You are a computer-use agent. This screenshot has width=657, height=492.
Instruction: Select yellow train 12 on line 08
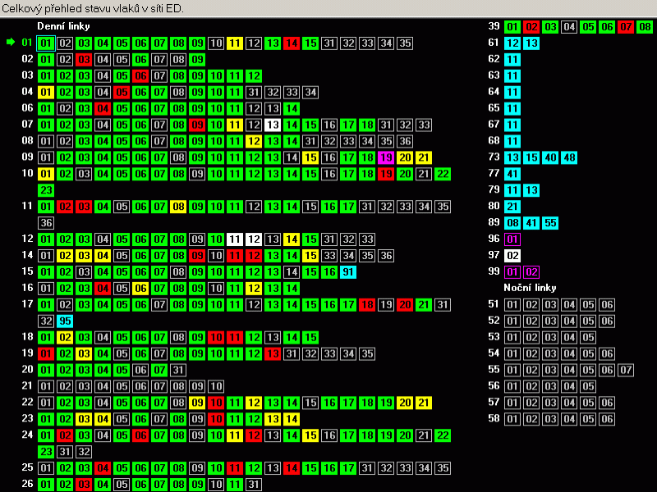[x=254, y=141]
